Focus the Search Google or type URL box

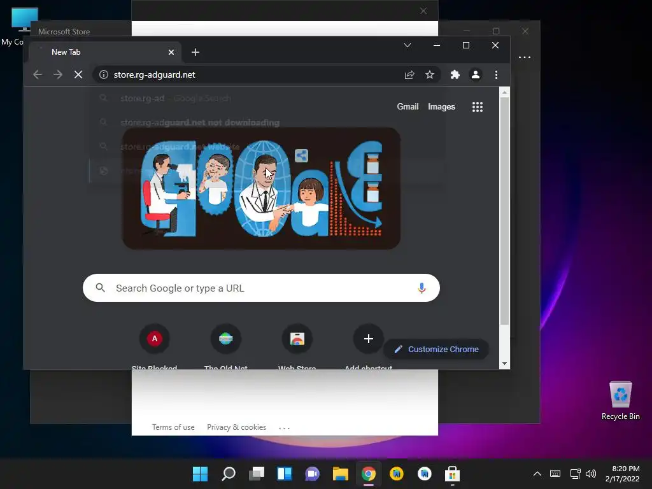click(x=261, y=288)
